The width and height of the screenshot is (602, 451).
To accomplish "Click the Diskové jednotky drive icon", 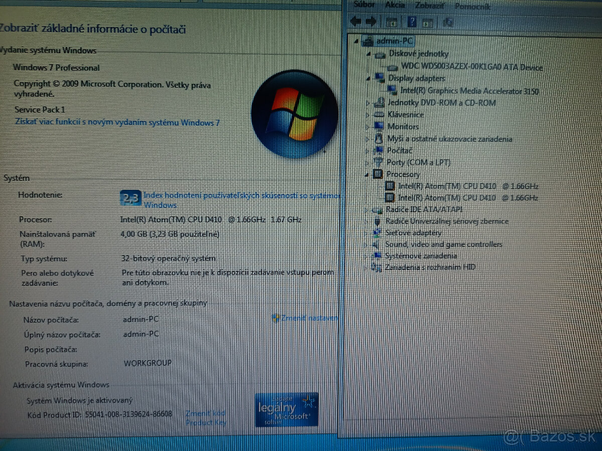I will [x=379, y=54].
